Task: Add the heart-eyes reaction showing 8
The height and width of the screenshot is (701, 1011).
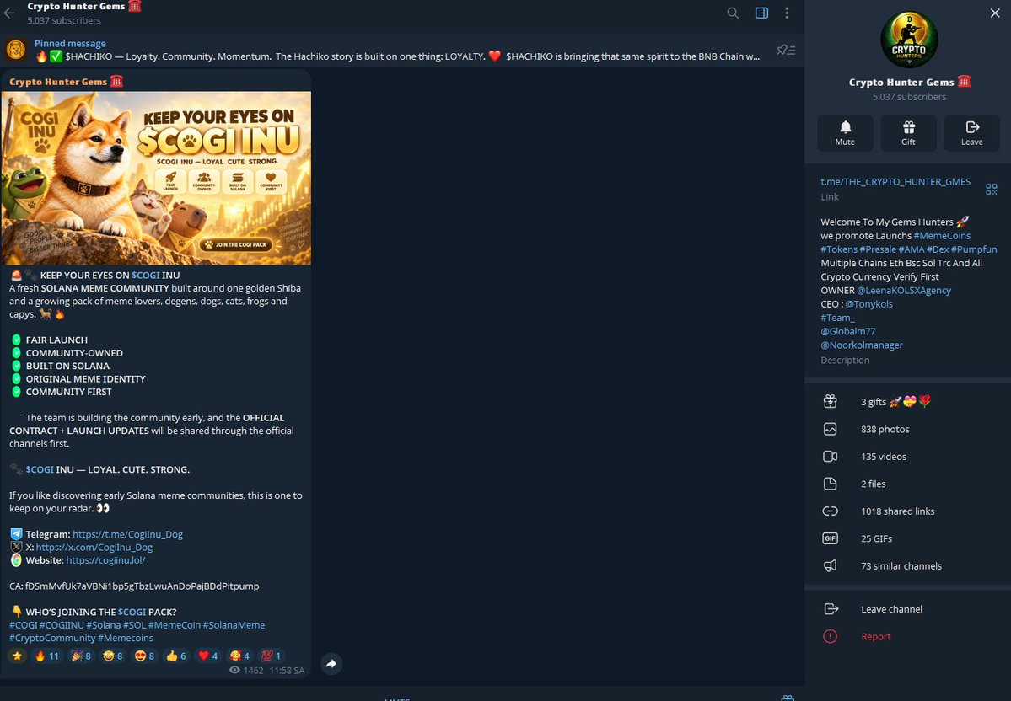Action: [144, 656]
